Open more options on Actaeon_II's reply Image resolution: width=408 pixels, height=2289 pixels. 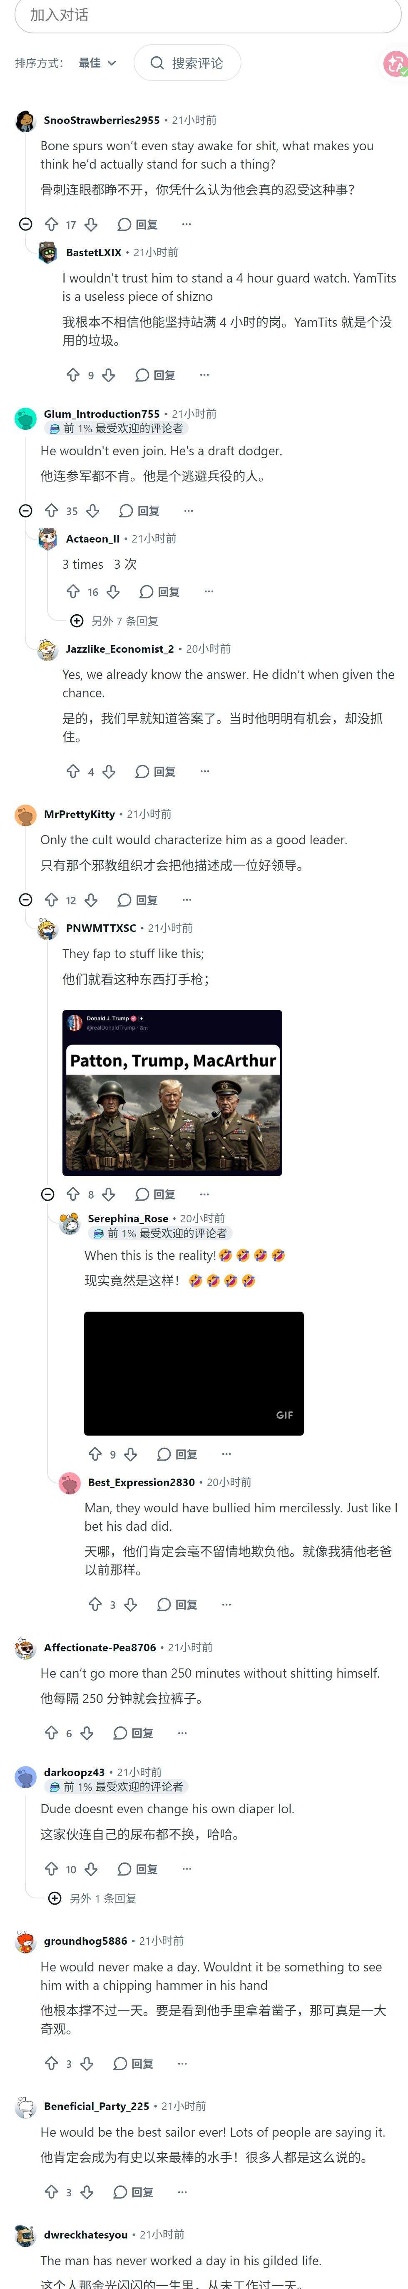[x=209, y=592]
